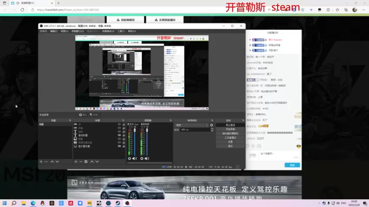
Task: Open the Windows Start menu
Action: [x=5, y=203]
